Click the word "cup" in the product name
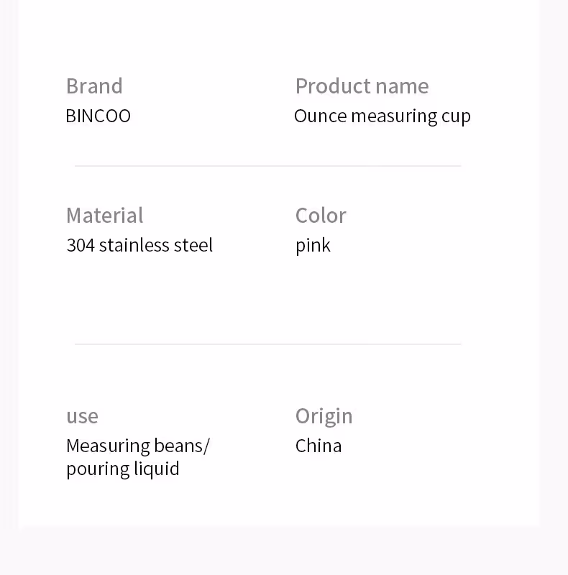 coord(456,116)
